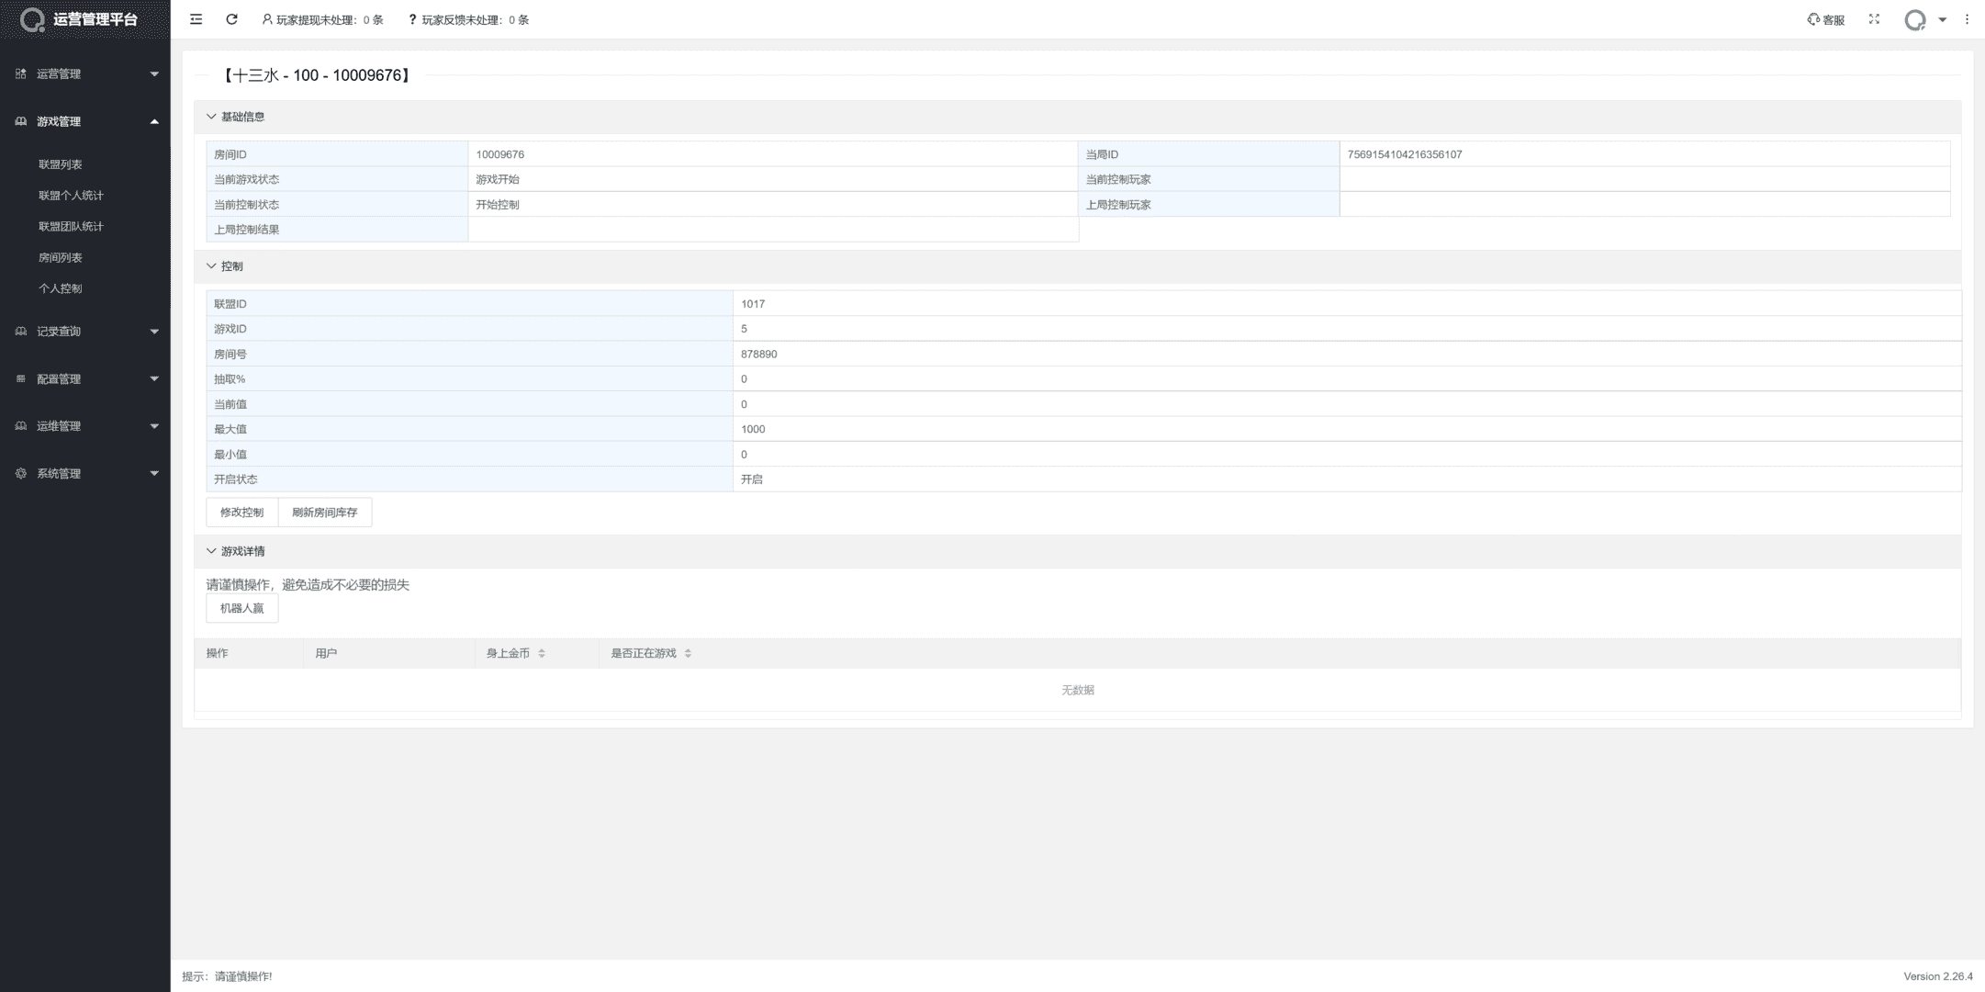1985x992 pixels.
Task: Click the refresh icon in top bar
Action: [x=232, y=19]
